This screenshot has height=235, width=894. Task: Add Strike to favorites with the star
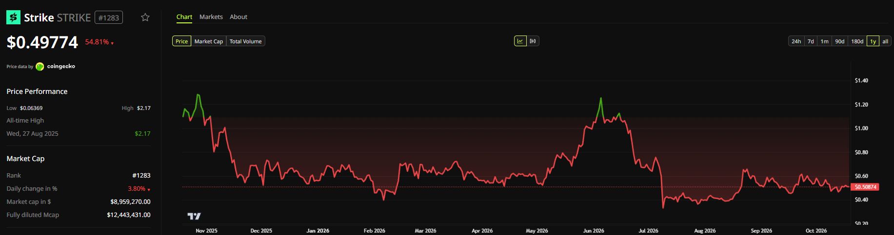click(x=145, y=18)
